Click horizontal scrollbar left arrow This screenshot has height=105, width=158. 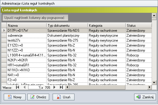tap(67, 87)
